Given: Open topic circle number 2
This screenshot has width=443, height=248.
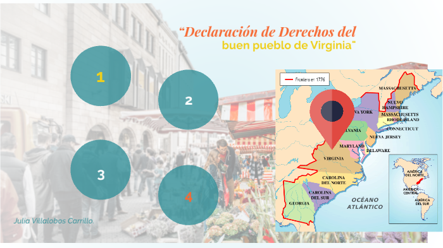Looking at the screenshot, I should pyautogui.click(x=188, y=100).
